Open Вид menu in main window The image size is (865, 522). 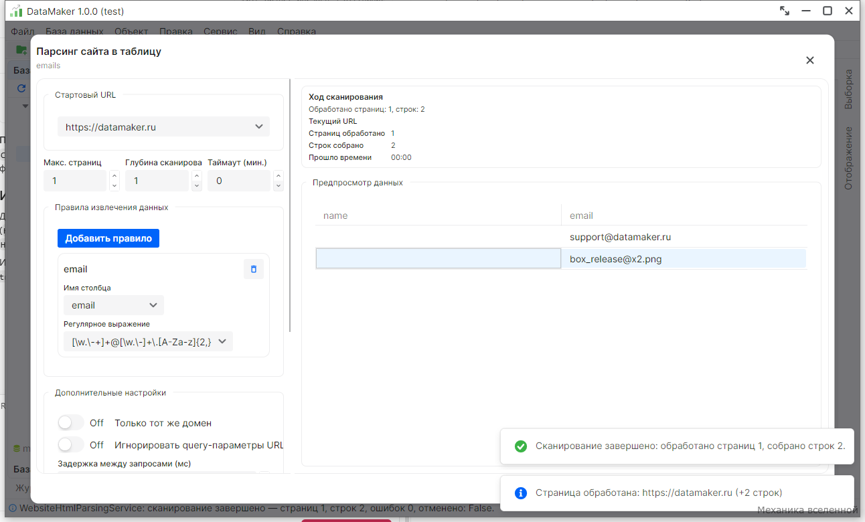[257, 31]
